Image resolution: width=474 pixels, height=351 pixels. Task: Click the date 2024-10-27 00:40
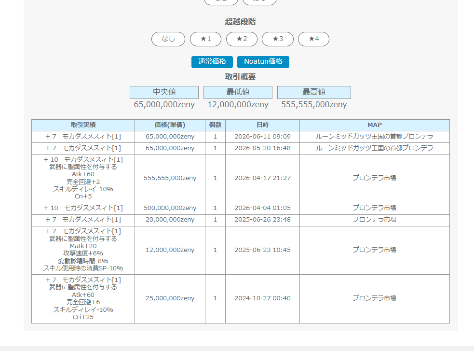(x=262, y=298)
